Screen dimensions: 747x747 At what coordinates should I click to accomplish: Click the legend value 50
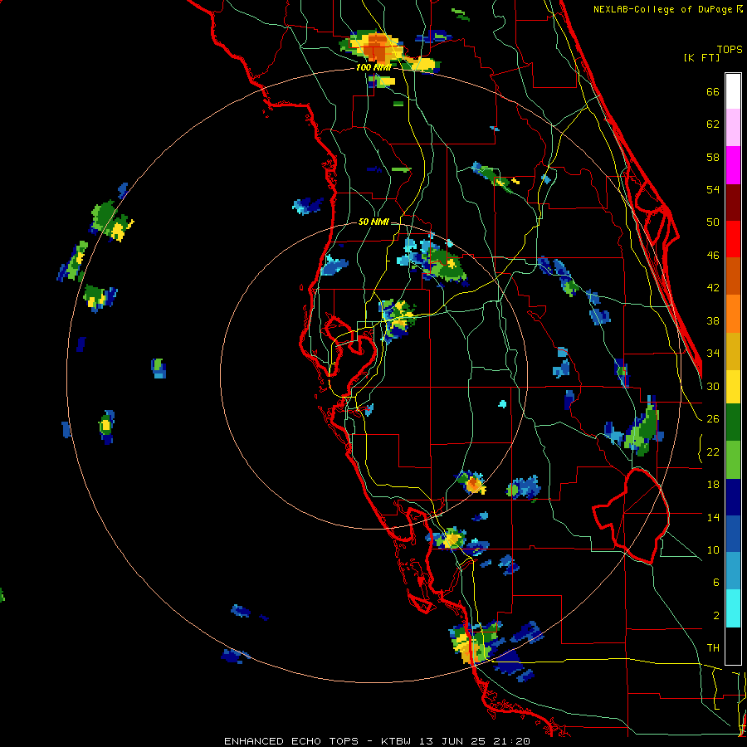pos(713,222)
